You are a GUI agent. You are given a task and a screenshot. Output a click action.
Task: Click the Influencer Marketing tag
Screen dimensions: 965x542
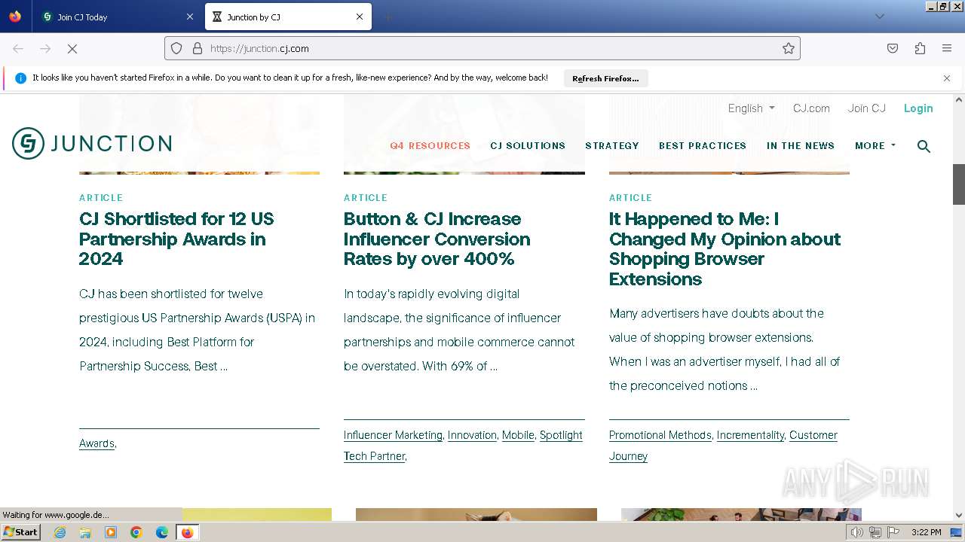[393, 435]
